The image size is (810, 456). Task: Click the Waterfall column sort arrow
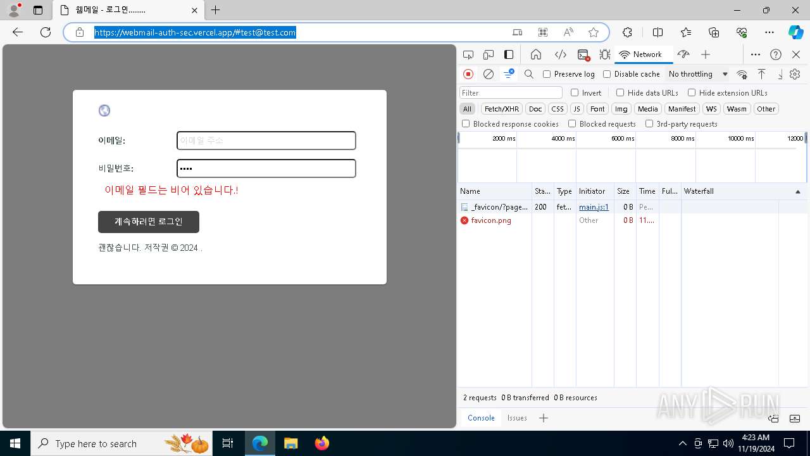point(797,191)
